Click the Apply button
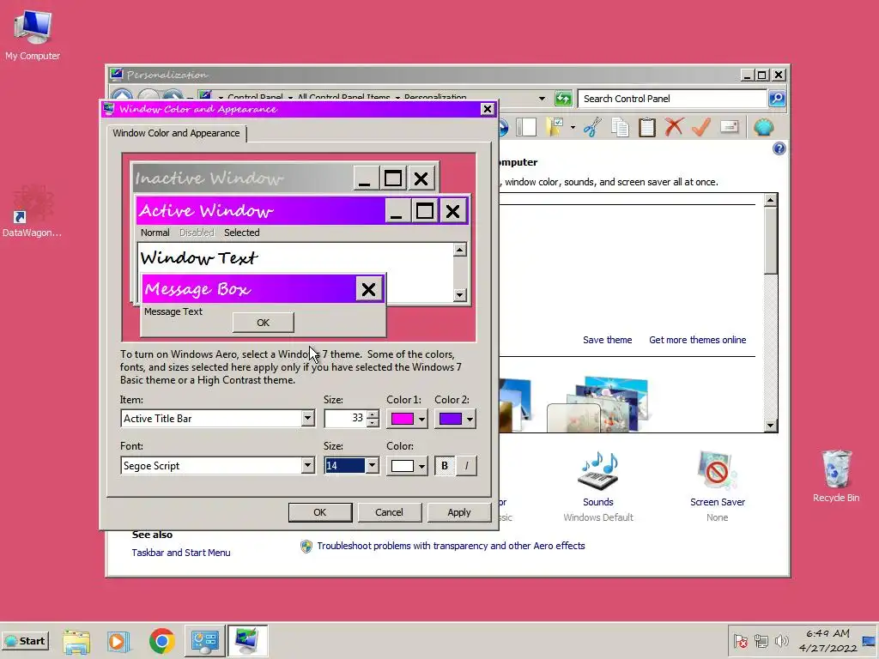The width and height of the screenshot is (879, 659). click(x=459, y=512)
